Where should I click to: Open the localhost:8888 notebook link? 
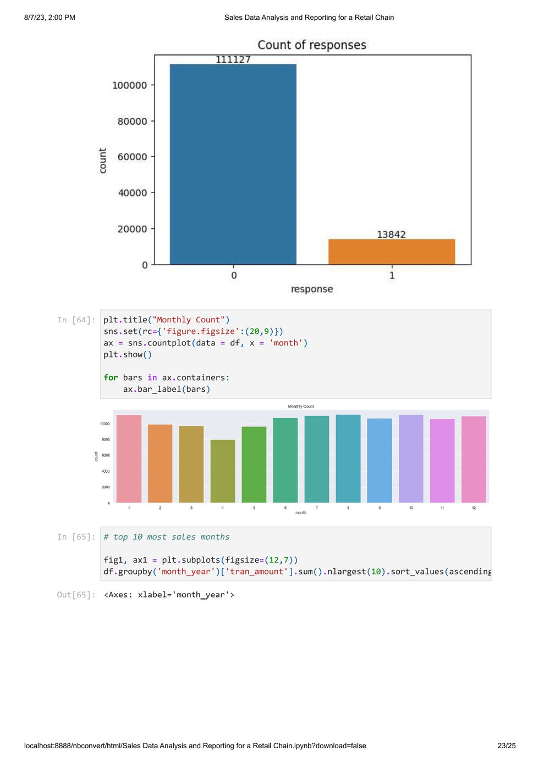[193, 746]
